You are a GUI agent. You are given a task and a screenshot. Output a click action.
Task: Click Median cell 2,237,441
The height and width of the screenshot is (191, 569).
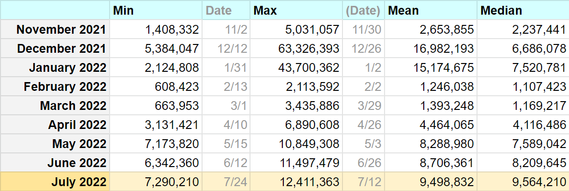click(523, 29)
